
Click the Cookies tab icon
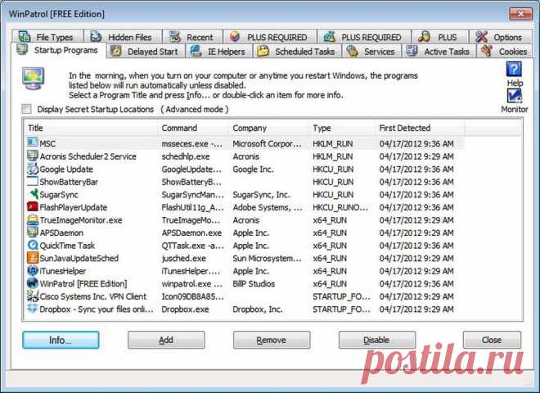tap(486, 51)
